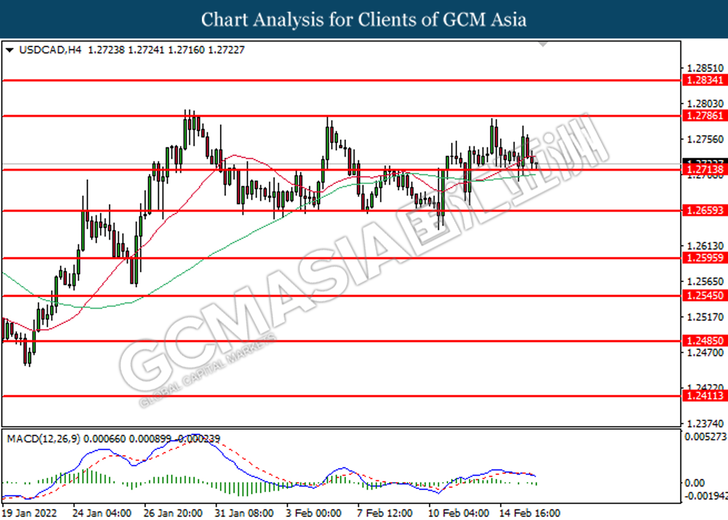728x520 pixels.
Task: Click the USDCAD,H4 symbol label
Action: click(x=50, y=50)
